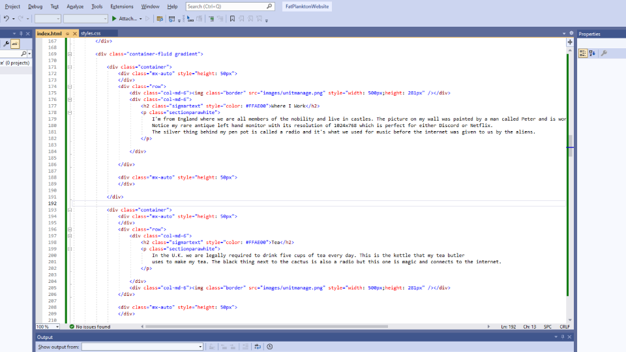Click Categorized view icon in Properties

point(583,53)
